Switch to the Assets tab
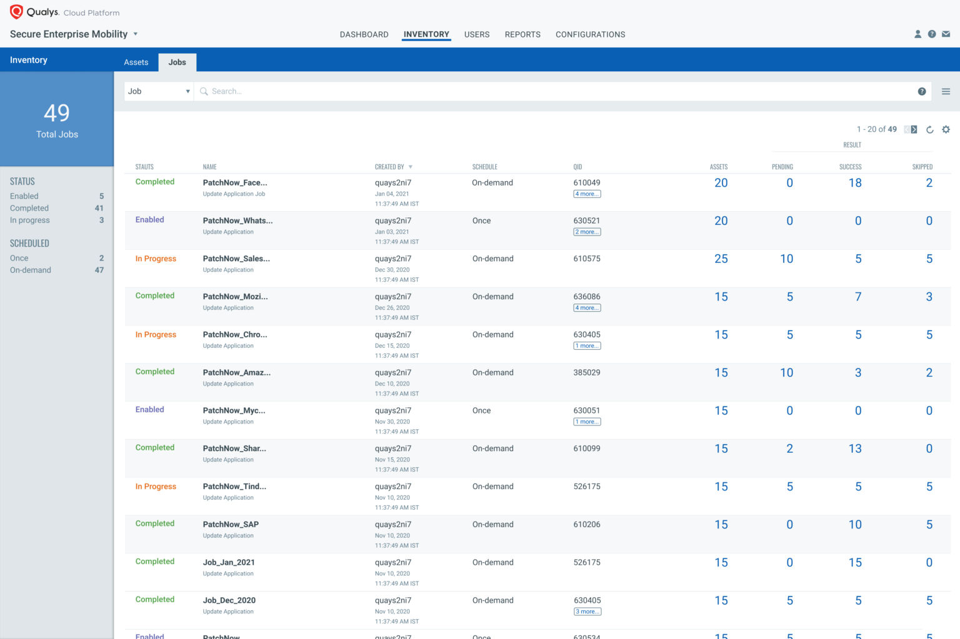 click(136, 62)
